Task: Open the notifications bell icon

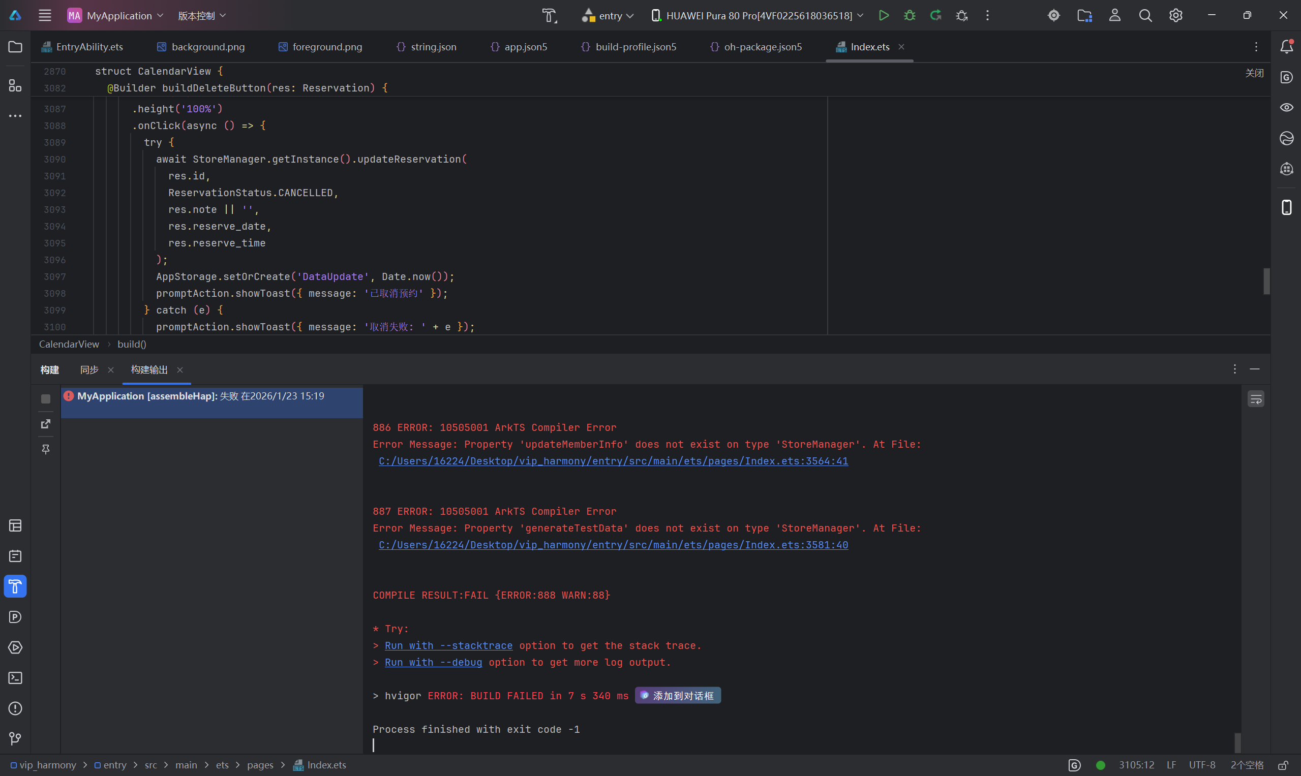Action: pos(1286,47)
